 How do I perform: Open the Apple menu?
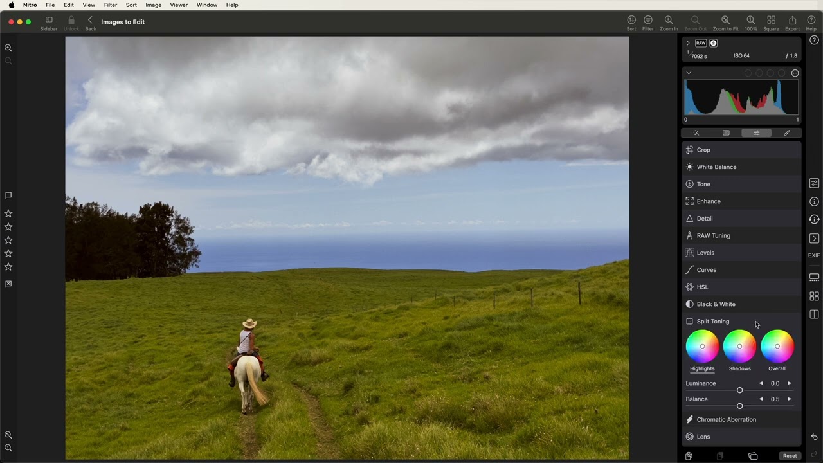[x=12, y=5]
